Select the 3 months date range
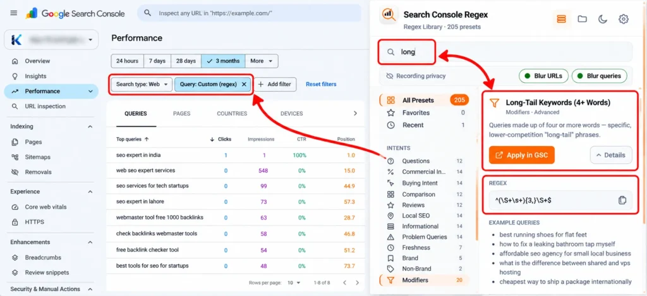Viewport: 647px width, 296px height. 223,61
